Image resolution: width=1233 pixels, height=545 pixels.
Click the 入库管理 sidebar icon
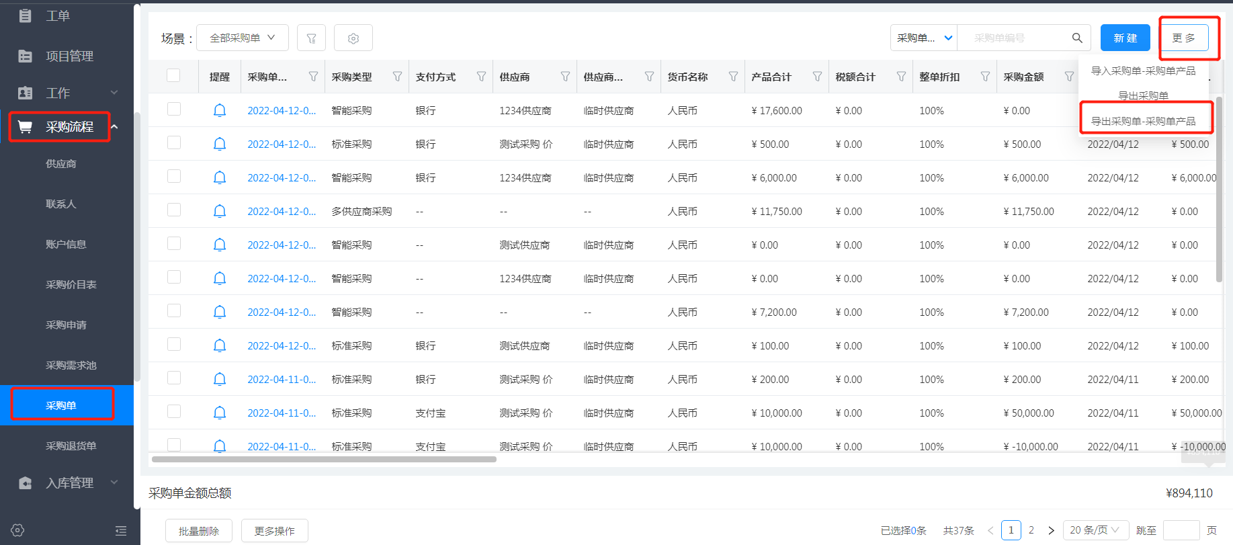click(x=25, y=483)
